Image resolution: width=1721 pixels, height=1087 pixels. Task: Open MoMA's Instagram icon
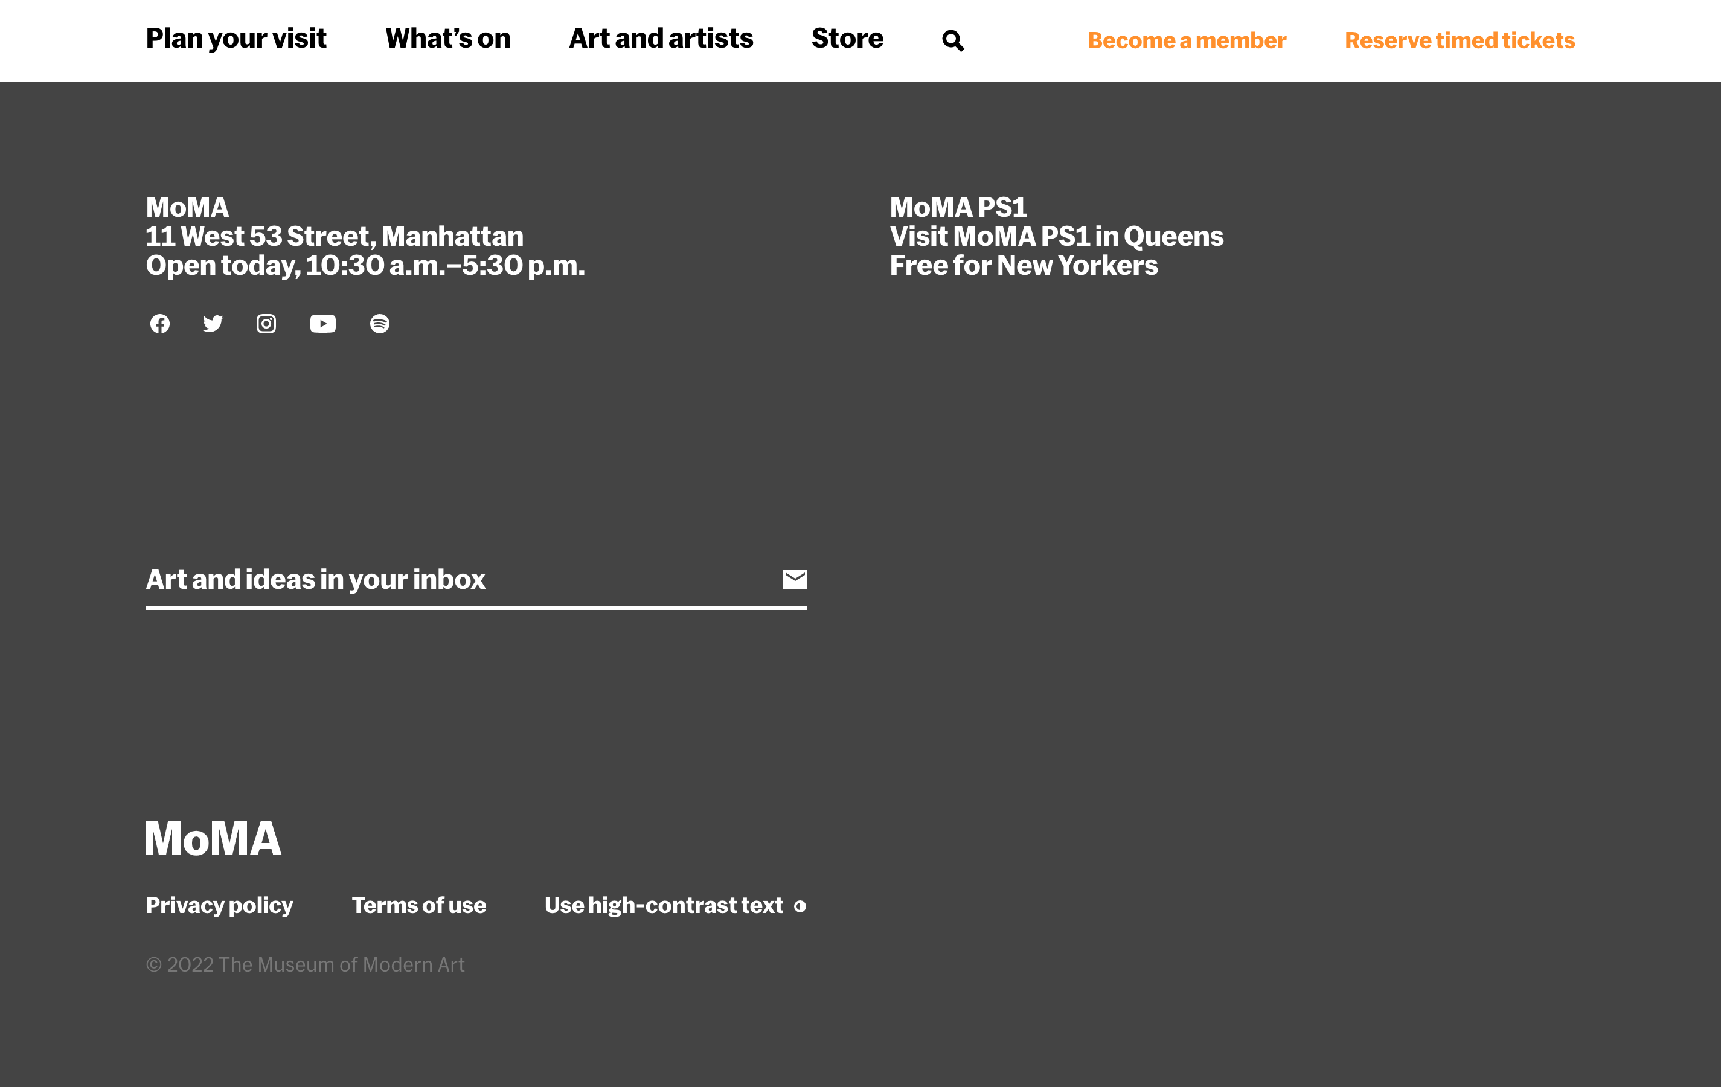pos(266,324)
